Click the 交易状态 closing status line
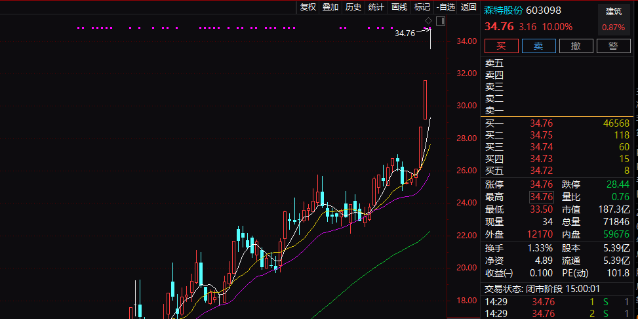The width and height of the screenshot is (638, 319). point(542,289)
